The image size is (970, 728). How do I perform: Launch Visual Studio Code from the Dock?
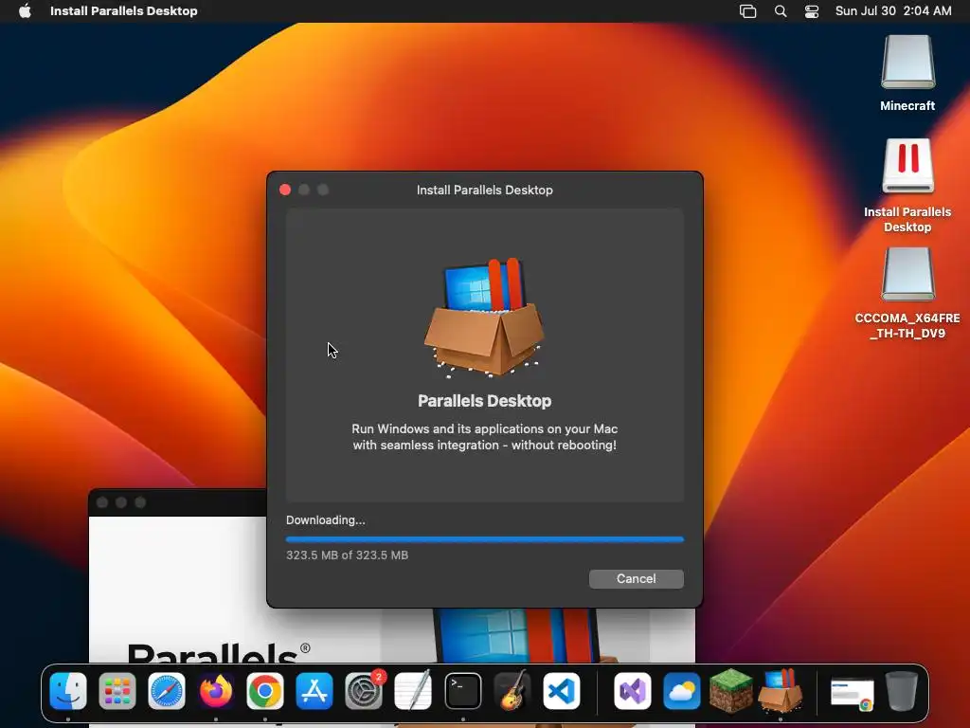(x=562, y=691)
